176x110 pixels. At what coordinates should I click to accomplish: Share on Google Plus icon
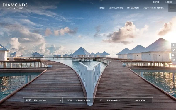pyautogui.click(x=174, y=55)
